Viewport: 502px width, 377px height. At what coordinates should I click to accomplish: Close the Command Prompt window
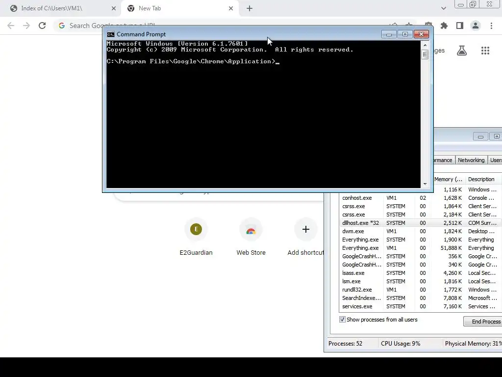tap(421, 34)
